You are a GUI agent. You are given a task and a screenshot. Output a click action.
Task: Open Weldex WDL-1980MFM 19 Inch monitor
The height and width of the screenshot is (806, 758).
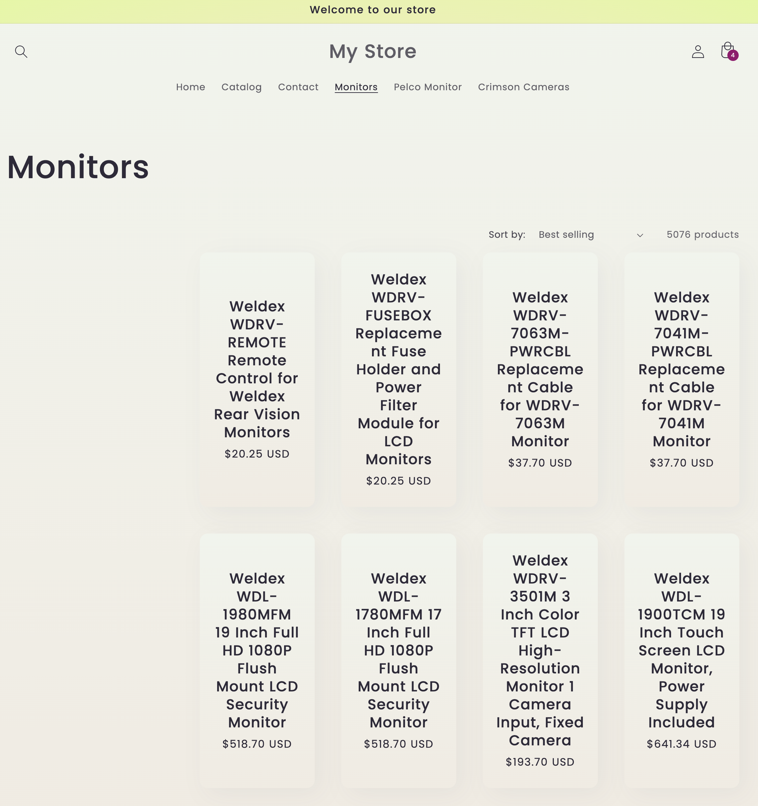click(x=257, y=650)
